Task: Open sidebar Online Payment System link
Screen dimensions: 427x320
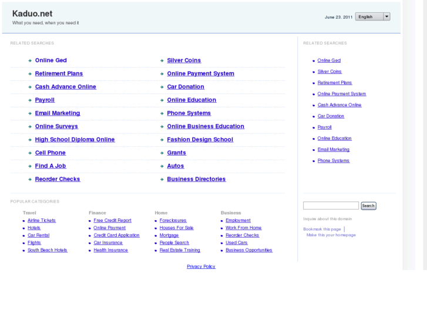Action: coord(341,94)
